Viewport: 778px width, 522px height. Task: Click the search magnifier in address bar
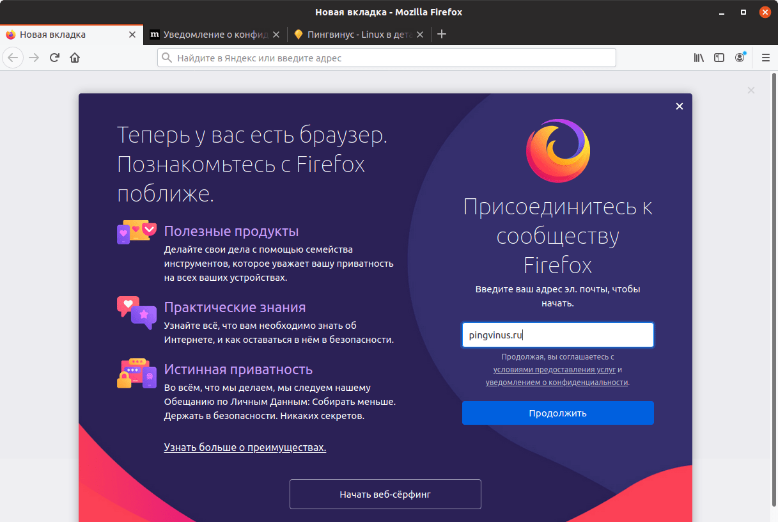[167, 58]
